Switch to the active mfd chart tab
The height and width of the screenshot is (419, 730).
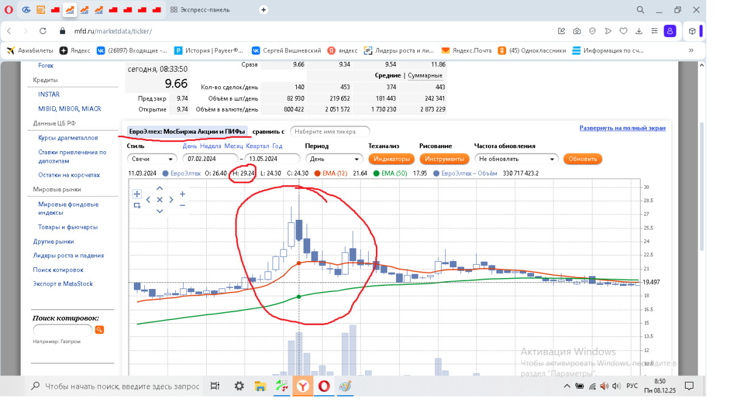click(x=70, y=10)
